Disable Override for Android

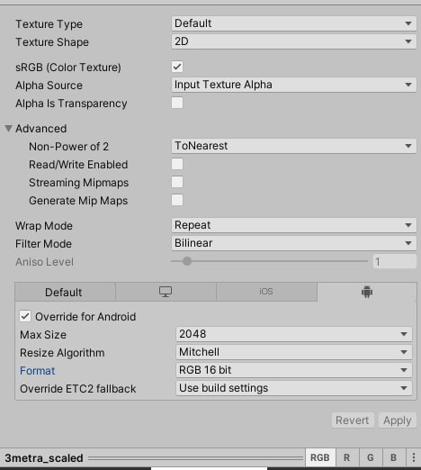pos(25,316)
